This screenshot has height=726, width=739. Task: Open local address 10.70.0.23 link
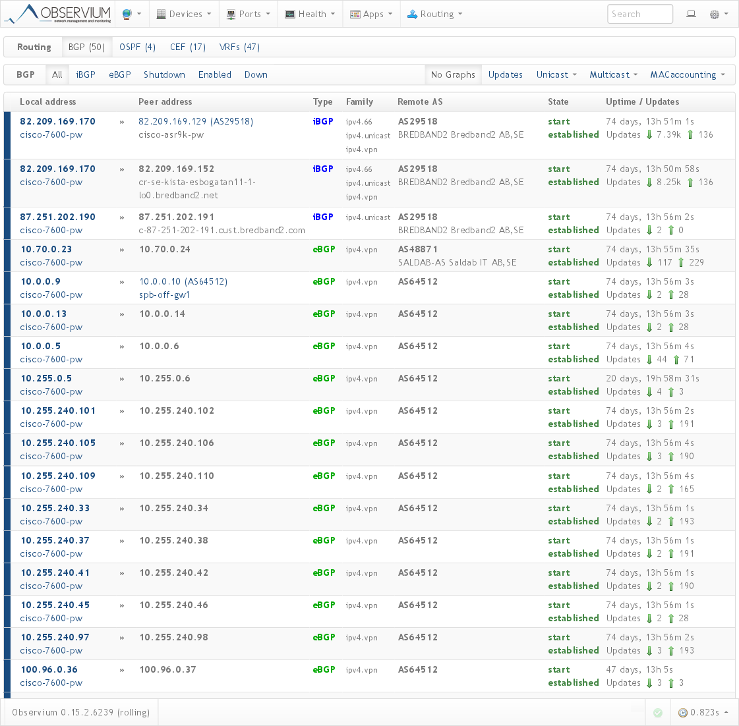pos(46,249)
